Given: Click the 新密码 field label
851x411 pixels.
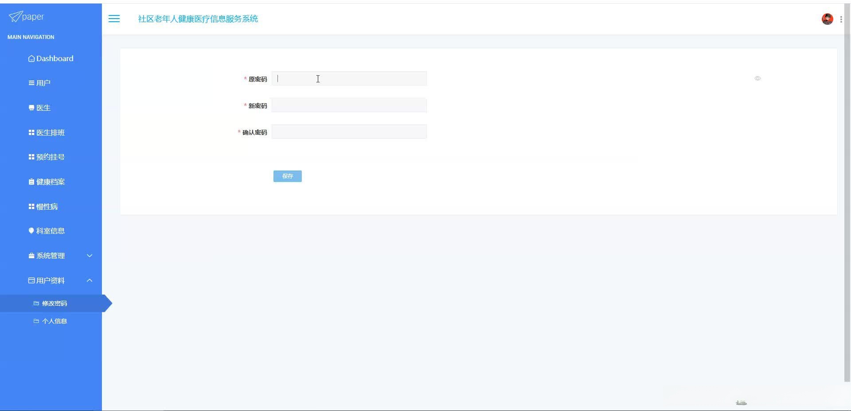Looking at the screenshot, I should [258, 106].
